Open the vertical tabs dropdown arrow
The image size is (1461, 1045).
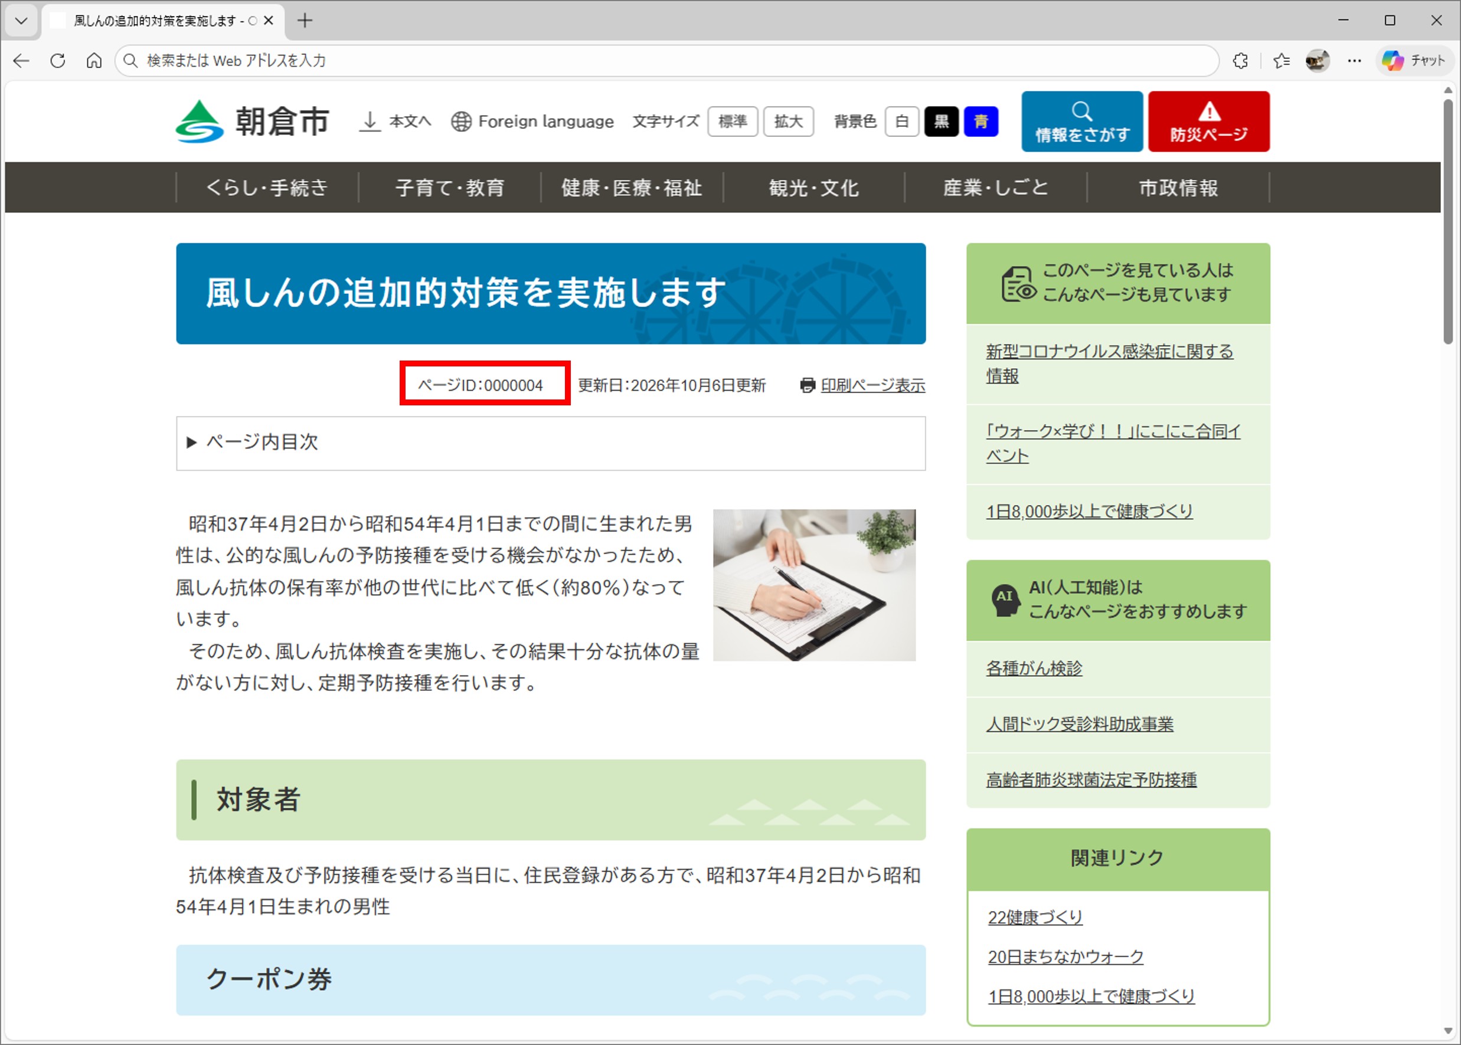click(21, 20)
